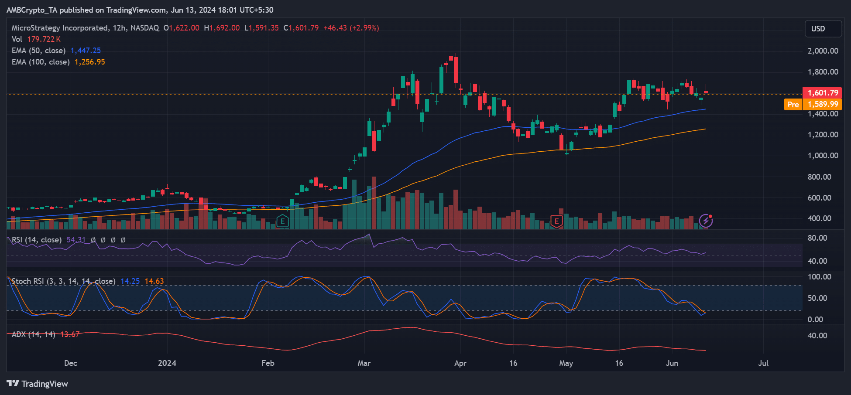This screenshot has height=395, width=851.
Task: Click the ADX value 13.67
Action: coord(70,334)
